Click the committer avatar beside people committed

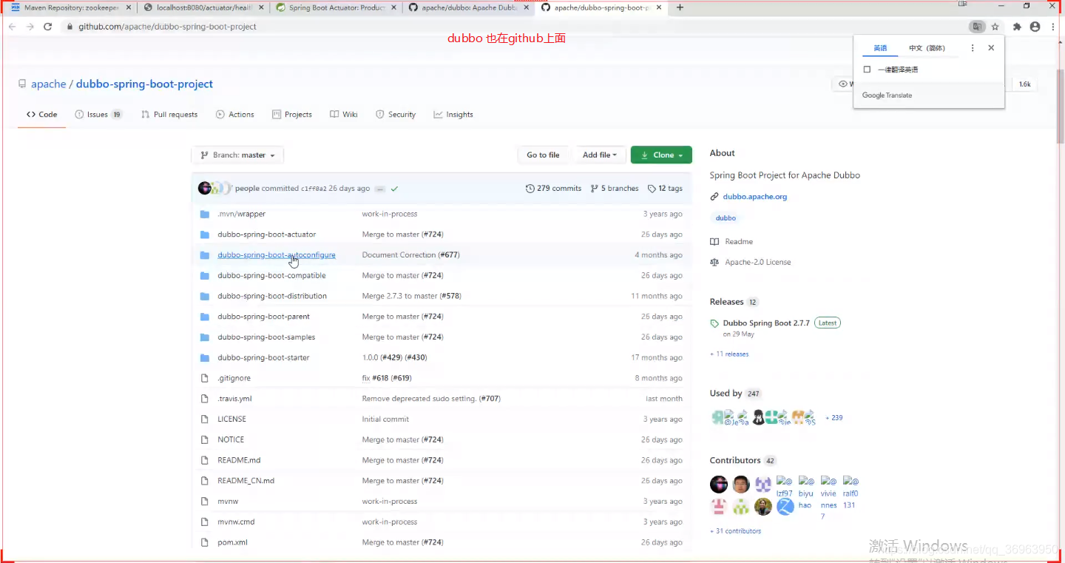tap(205, 188)
